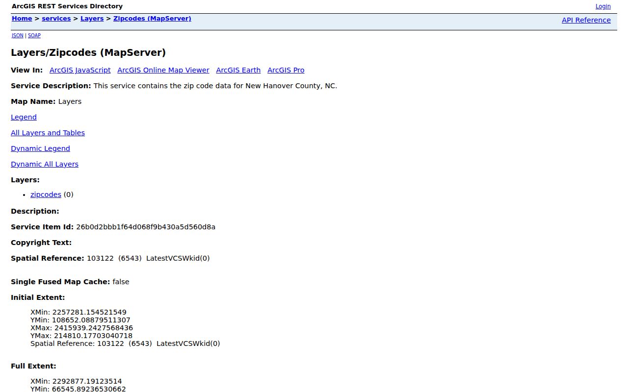Click the Service Description text about New Hanover County
The image size is (628, 392).
[x=215, y=86]
